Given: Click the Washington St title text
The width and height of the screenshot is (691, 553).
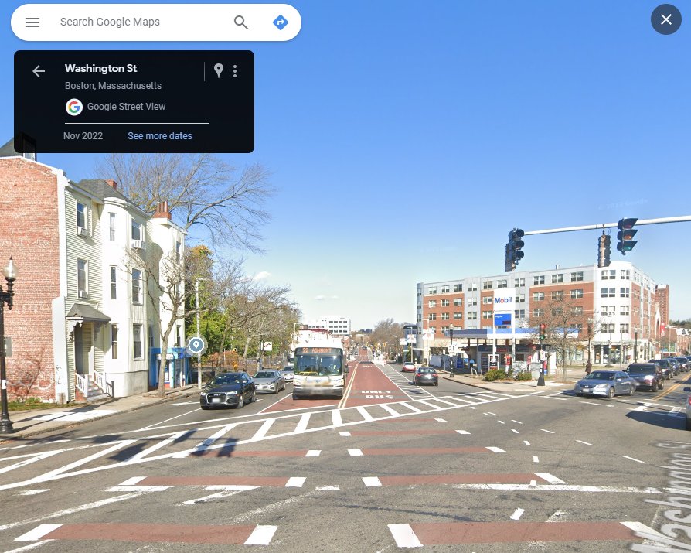Looking at the screenshot, I should pos(100,69).
